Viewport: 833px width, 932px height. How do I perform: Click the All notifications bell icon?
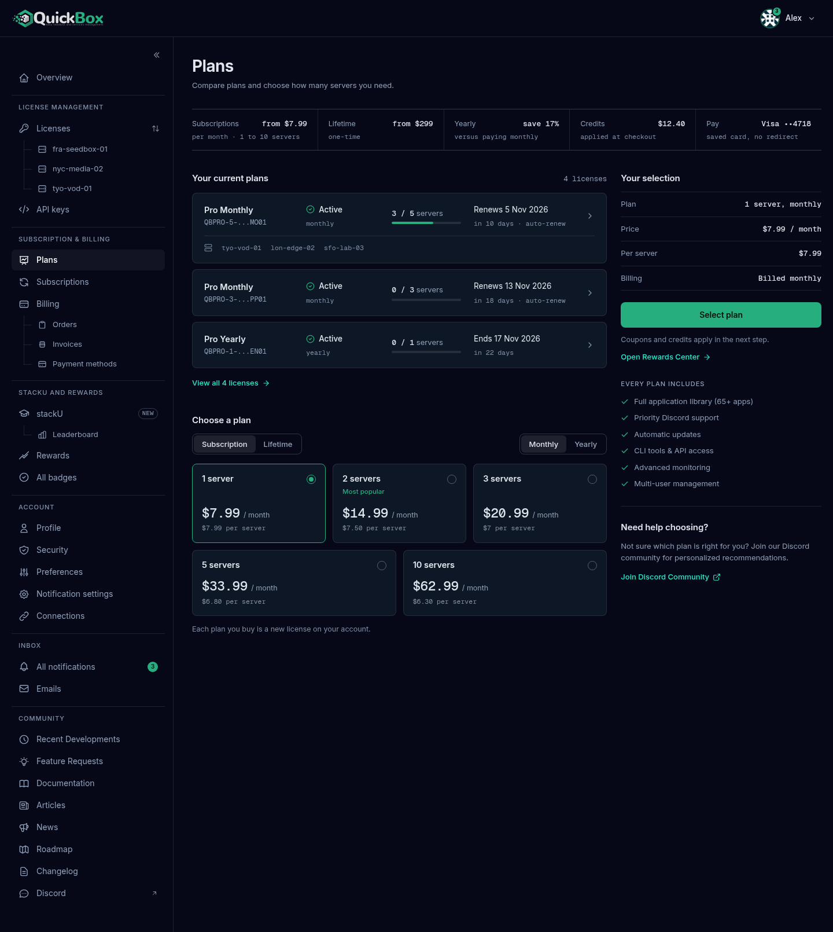tap(24, 667)
